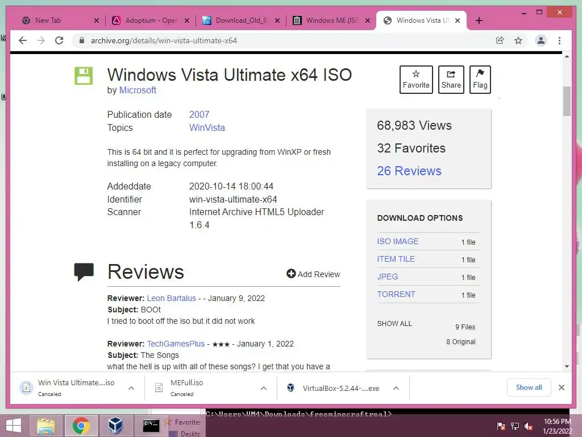Open the Windows Start button

coord(14,426)
